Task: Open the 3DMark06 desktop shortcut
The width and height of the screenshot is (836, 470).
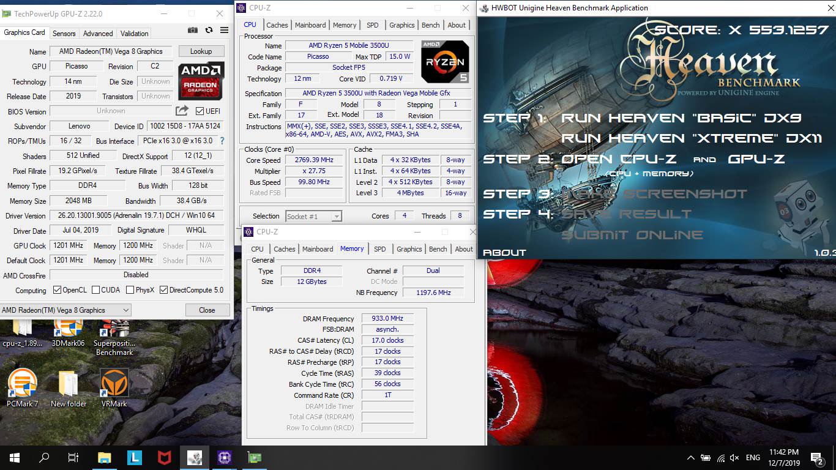Action: pyautogui.click(x=68, y=334)
